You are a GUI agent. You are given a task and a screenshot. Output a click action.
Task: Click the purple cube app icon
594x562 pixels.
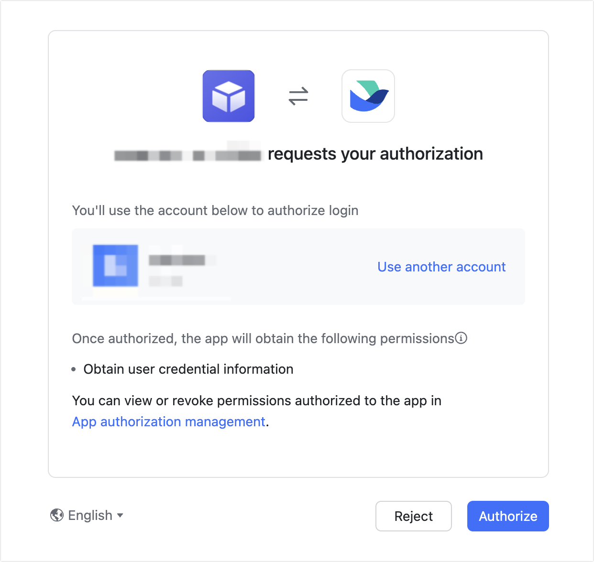pyautogui.click(x=229, y=96)
